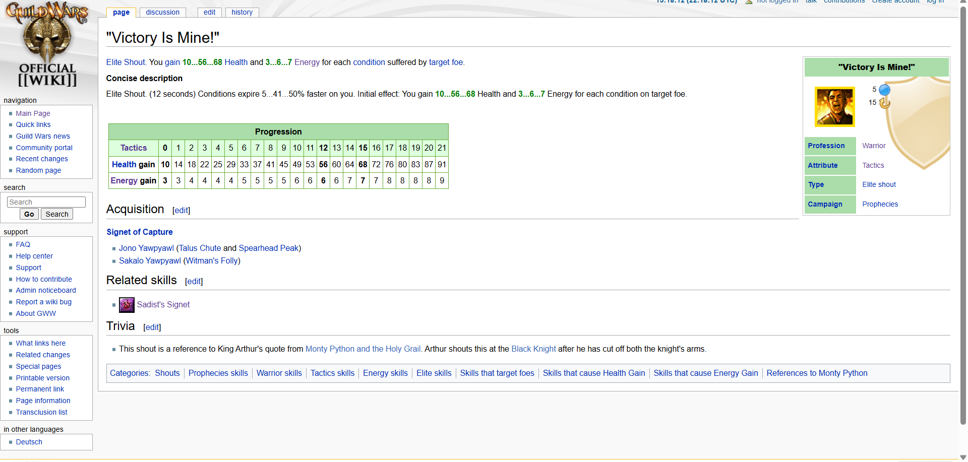Open Talus Chute link
The image size is (968, 462).
200,248
